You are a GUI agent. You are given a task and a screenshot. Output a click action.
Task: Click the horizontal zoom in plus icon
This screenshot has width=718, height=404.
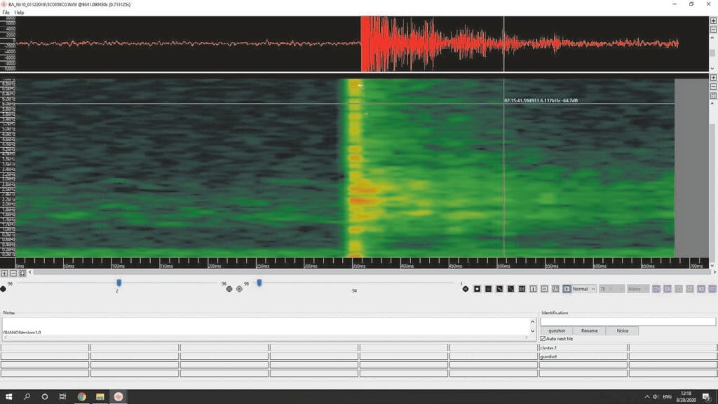pos(4,274)
